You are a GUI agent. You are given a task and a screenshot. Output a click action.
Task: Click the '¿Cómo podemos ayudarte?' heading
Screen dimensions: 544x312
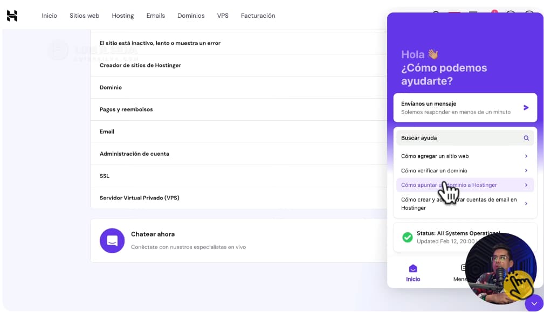[444, 74]
